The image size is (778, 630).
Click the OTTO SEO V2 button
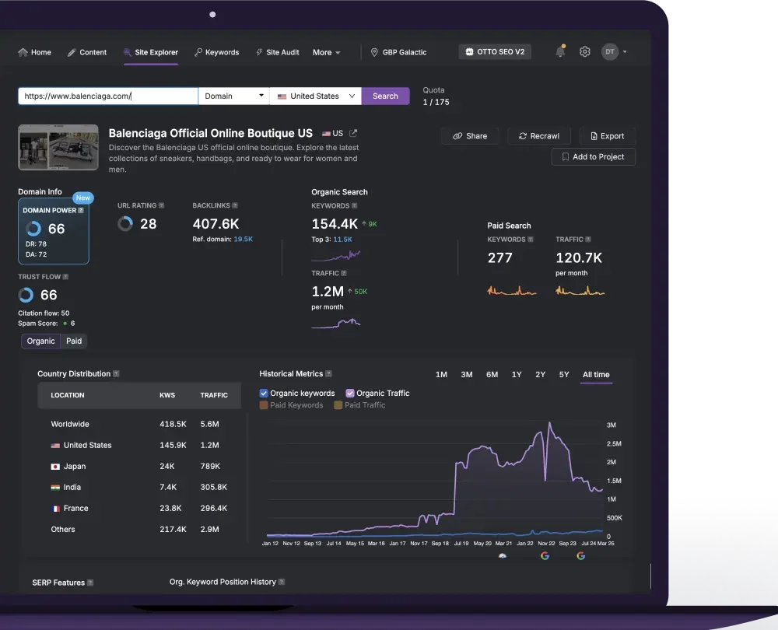pyautogui.click(x=495, y=51)
